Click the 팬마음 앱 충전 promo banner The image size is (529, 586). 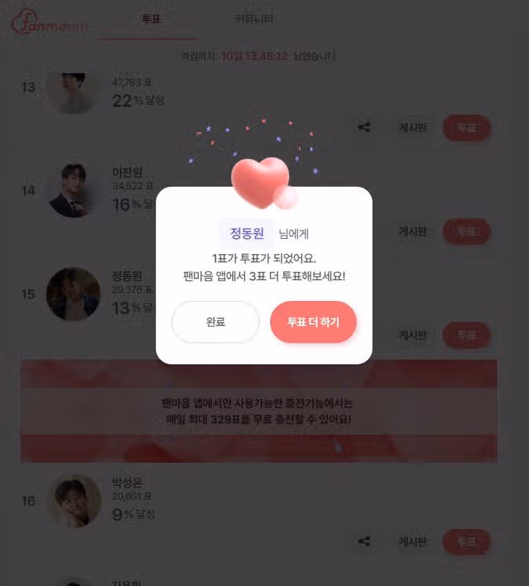pyautogui.click(x=259, y=411)
